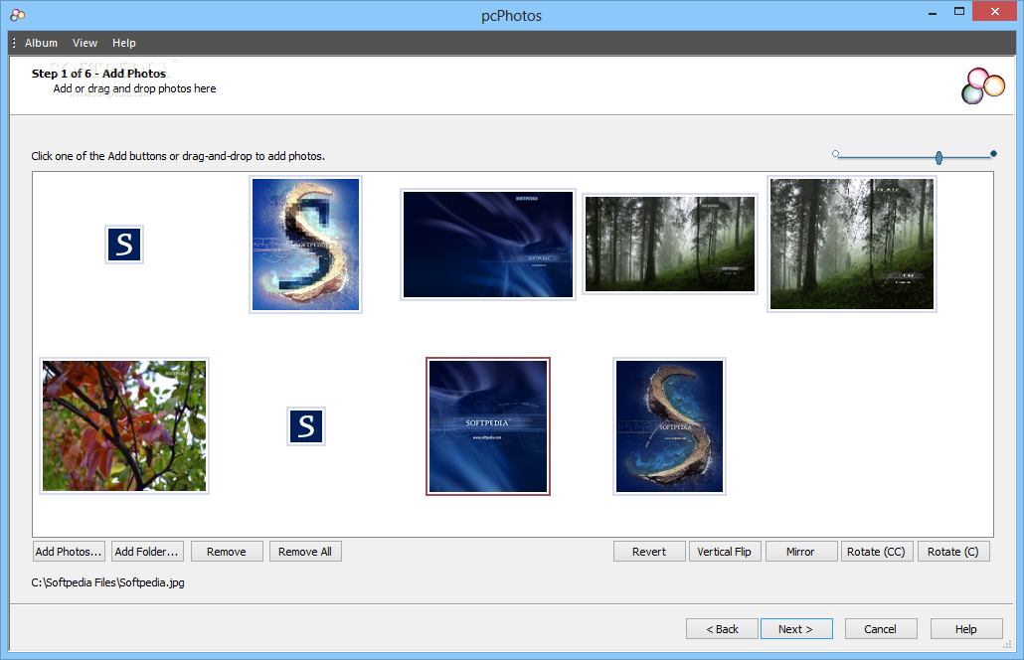
Task: Minimize the pcPhotos window
Action: click(x=933, y=12)
